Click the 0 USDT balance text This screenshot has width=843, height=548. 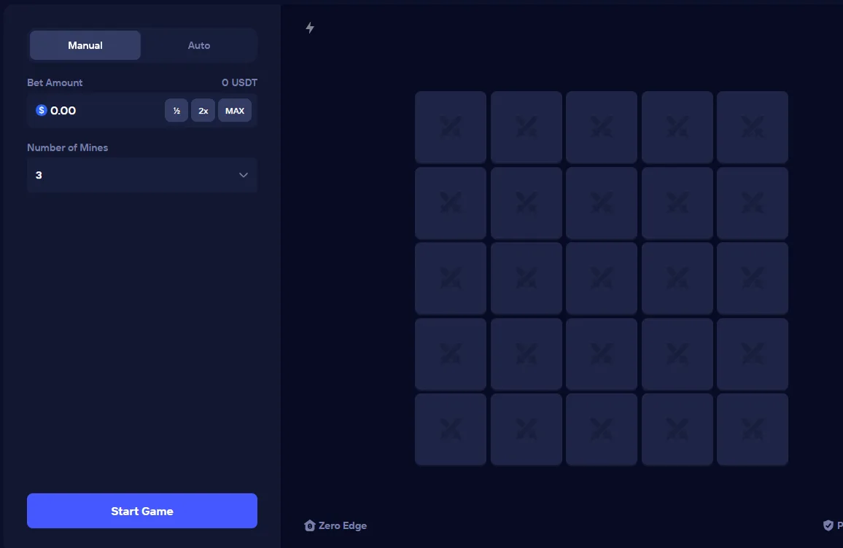pyautogui.click(x=239, y=83)
